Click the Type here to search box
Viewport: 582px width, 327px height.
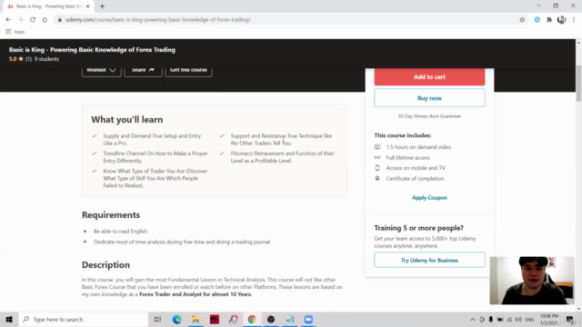pyautogui.click(x=84, y=319)
